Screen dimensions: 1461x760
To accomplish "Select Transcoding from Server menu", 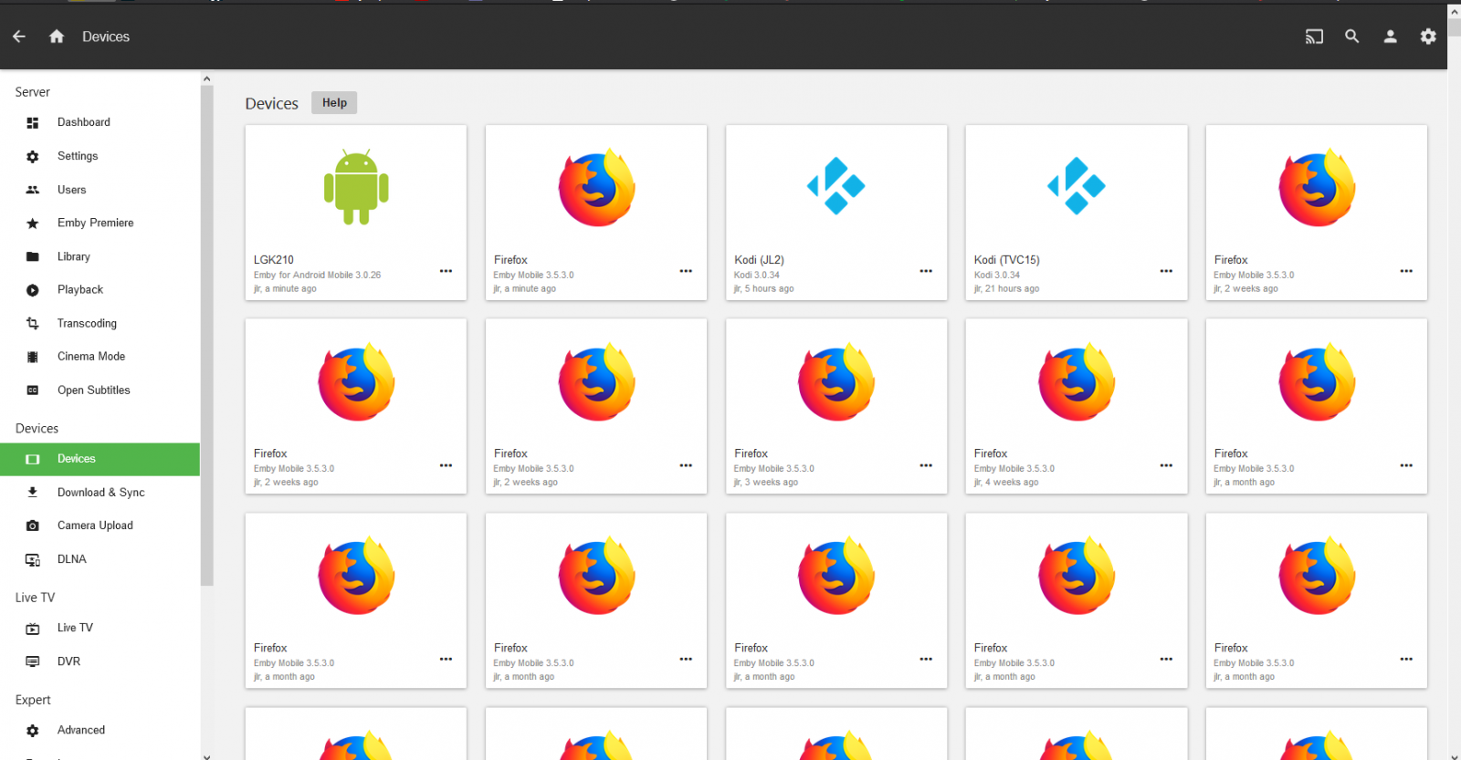I will coord(87,323).
